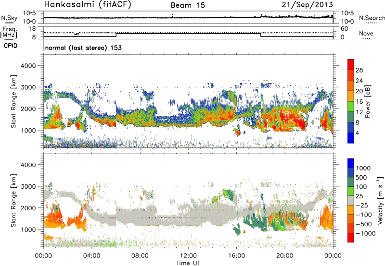The image size is (385, 266).
Task: Click the '28' power colorbar tick
Action: (359, 70)
